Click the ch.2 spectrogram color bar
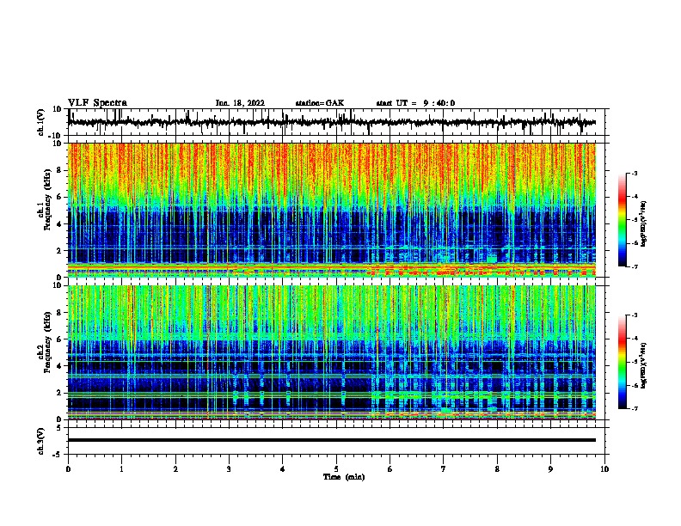Viewport: 681px width, 526px height. coord(623,362)
